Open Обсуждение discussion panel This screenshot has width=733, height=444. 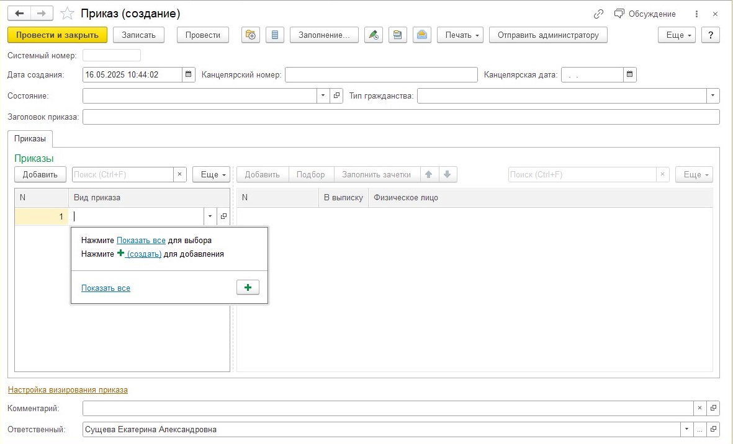pyautogui.click(x=645, y=14)
